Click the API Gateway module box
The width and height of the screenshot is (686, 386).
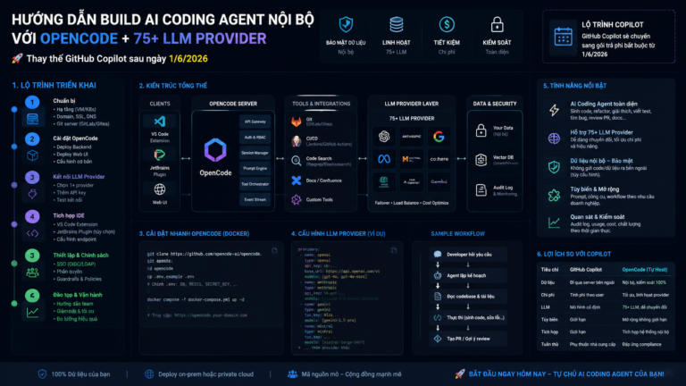(255, 122)
